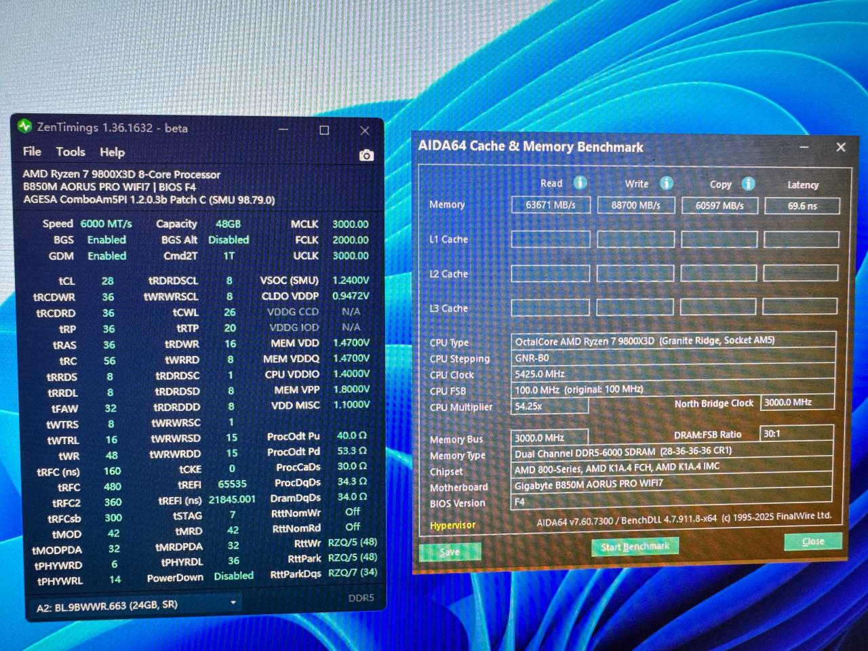Click the FCLK value 2000.00

350,240
